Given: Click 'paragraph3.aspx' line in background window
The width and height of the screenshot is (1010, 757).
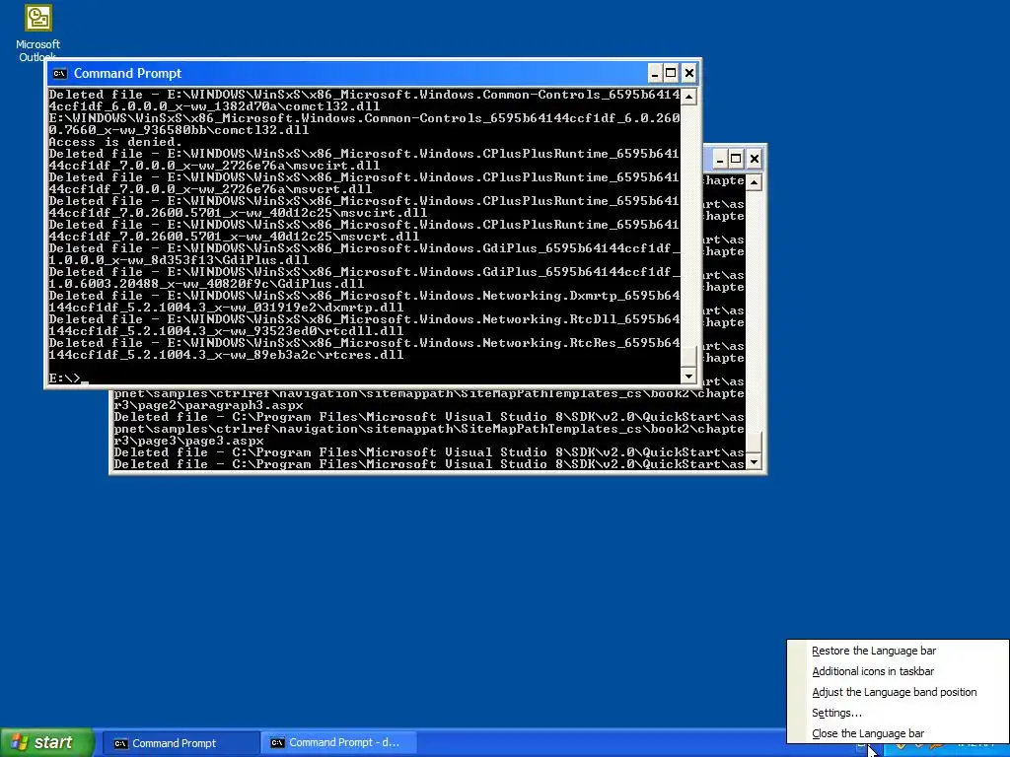Looking at the screenshot, I should 208,405.
